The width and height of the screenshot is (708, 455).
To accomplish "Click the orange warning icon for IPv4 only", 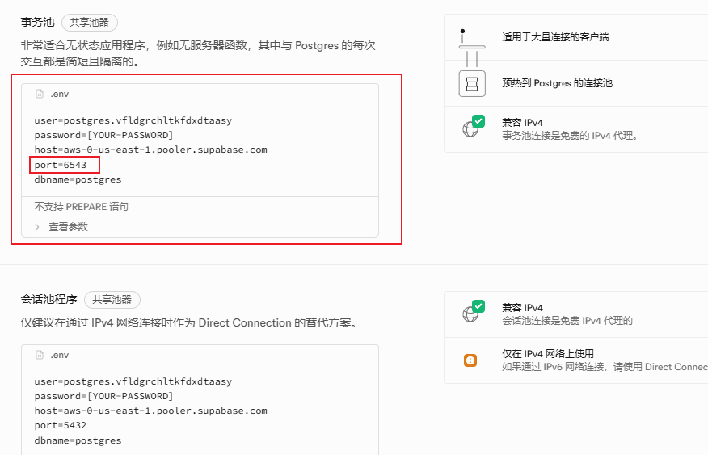I will (x=470, y=360).
